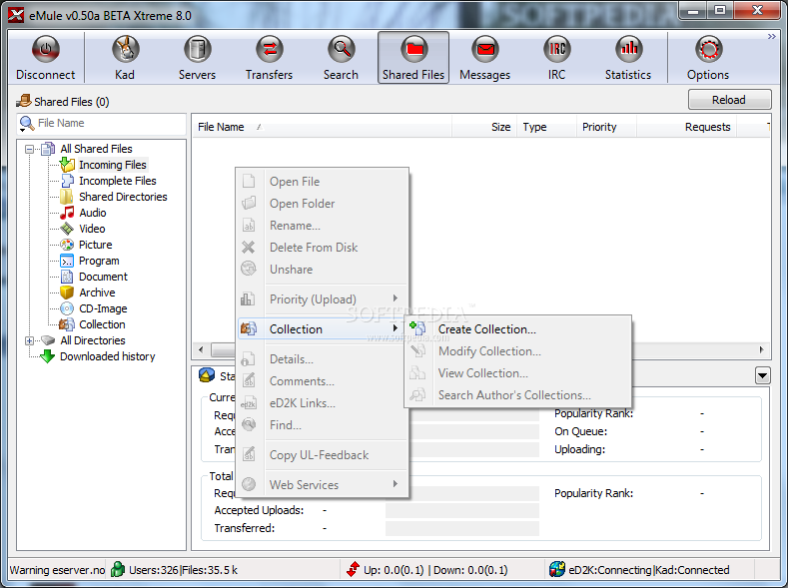Click the Audio music note icon
The width and height of the screenshot is (788, 588).
tap(67, 213)
